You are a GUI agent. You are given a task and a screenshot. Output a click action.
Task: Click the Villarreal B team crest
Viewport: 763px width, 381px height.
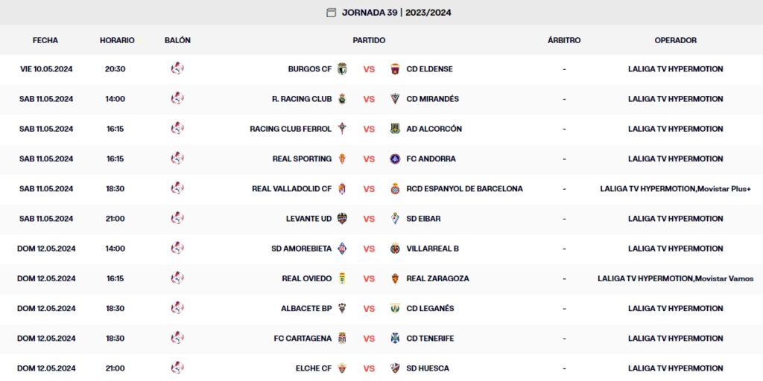395,249
